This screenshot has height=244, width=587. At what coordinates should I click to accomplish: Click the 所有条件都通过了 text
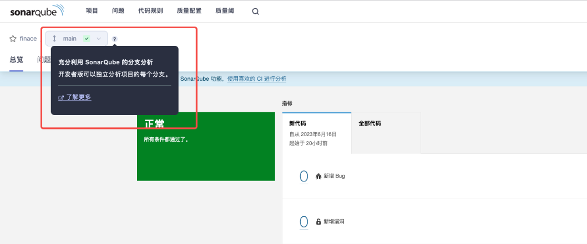pyautogui.click(x=166, y=140)
